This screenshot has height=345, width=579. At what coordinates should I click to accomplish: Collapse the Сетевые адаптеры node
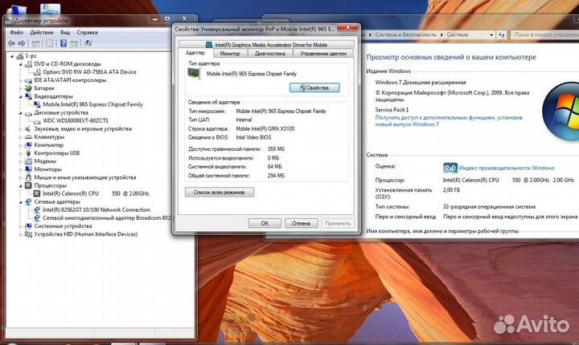tap(21, 202)
